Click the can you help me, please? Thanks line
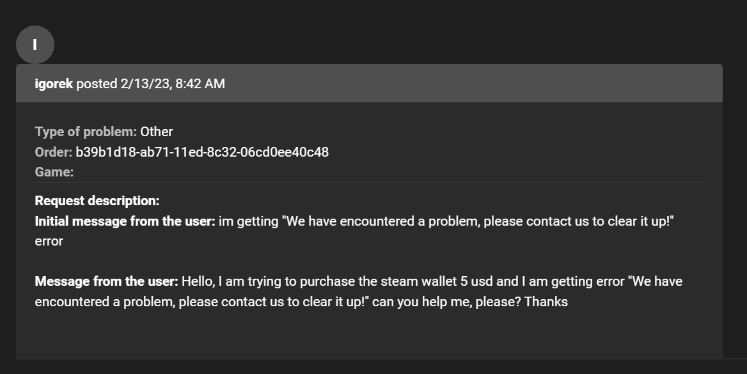Image resolution: width=747 pixels, height=374 pixels. coord(469,302)
